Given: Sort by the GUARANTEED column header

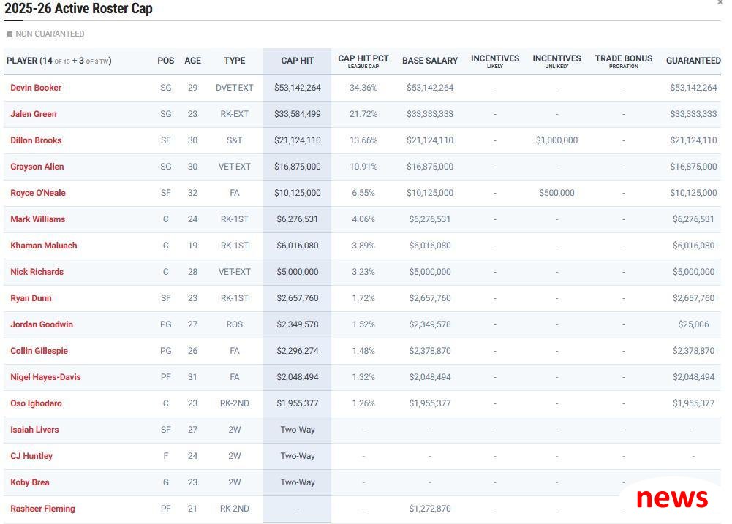Looking at the screenshot, I should 693,61.
